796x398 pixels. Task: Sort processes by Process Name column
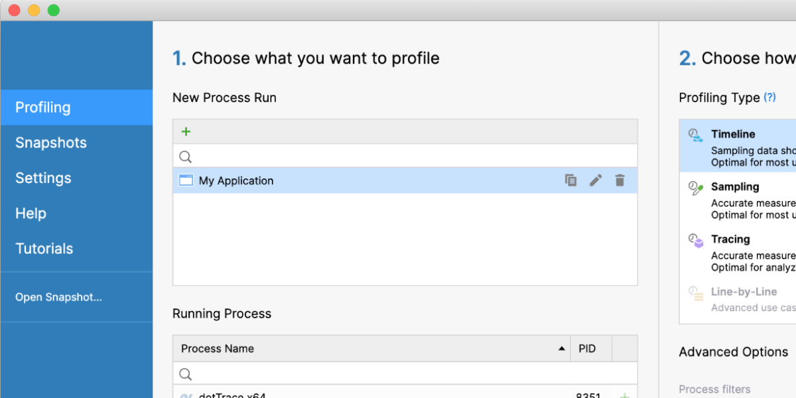click(371, 348)
